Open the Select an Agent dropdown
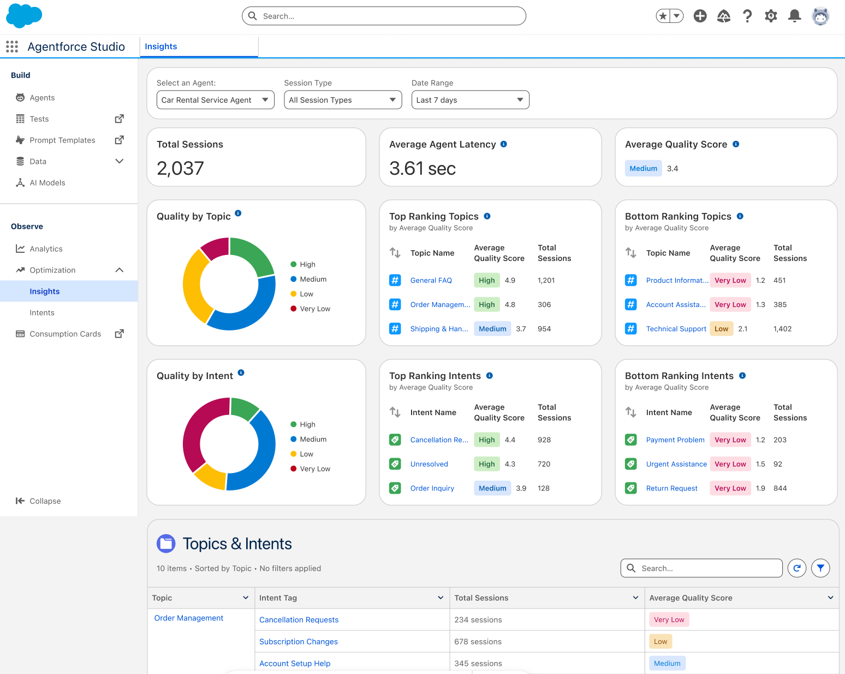Screen dimensions: 845x674 point(215,99)
